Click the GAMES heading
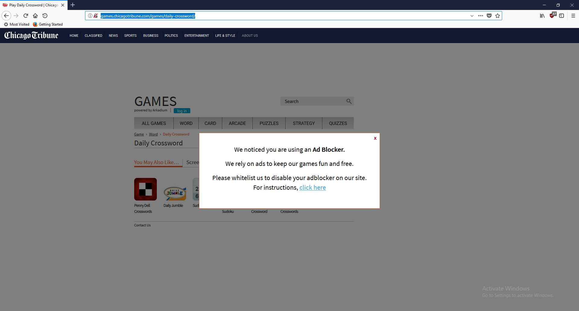This screenshot has height=311, width=579. click(x=156, y=101)
